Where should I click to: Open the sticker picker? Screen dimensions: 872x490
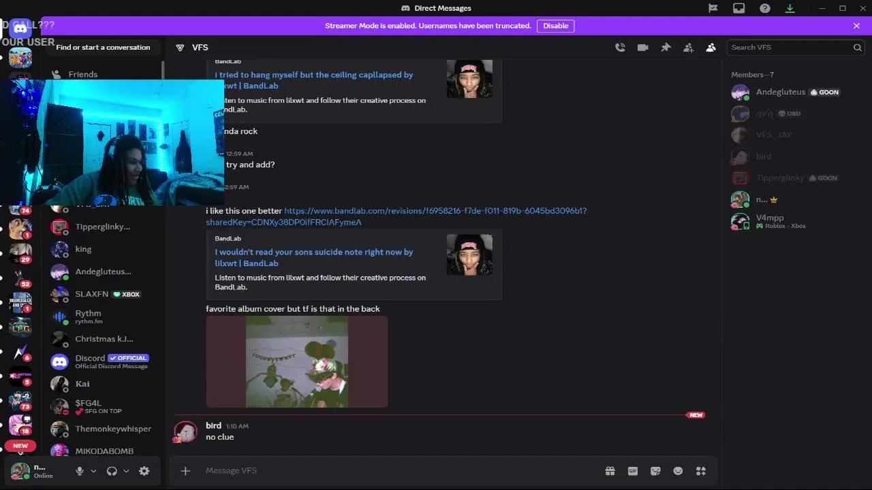[x=655, y=471]
